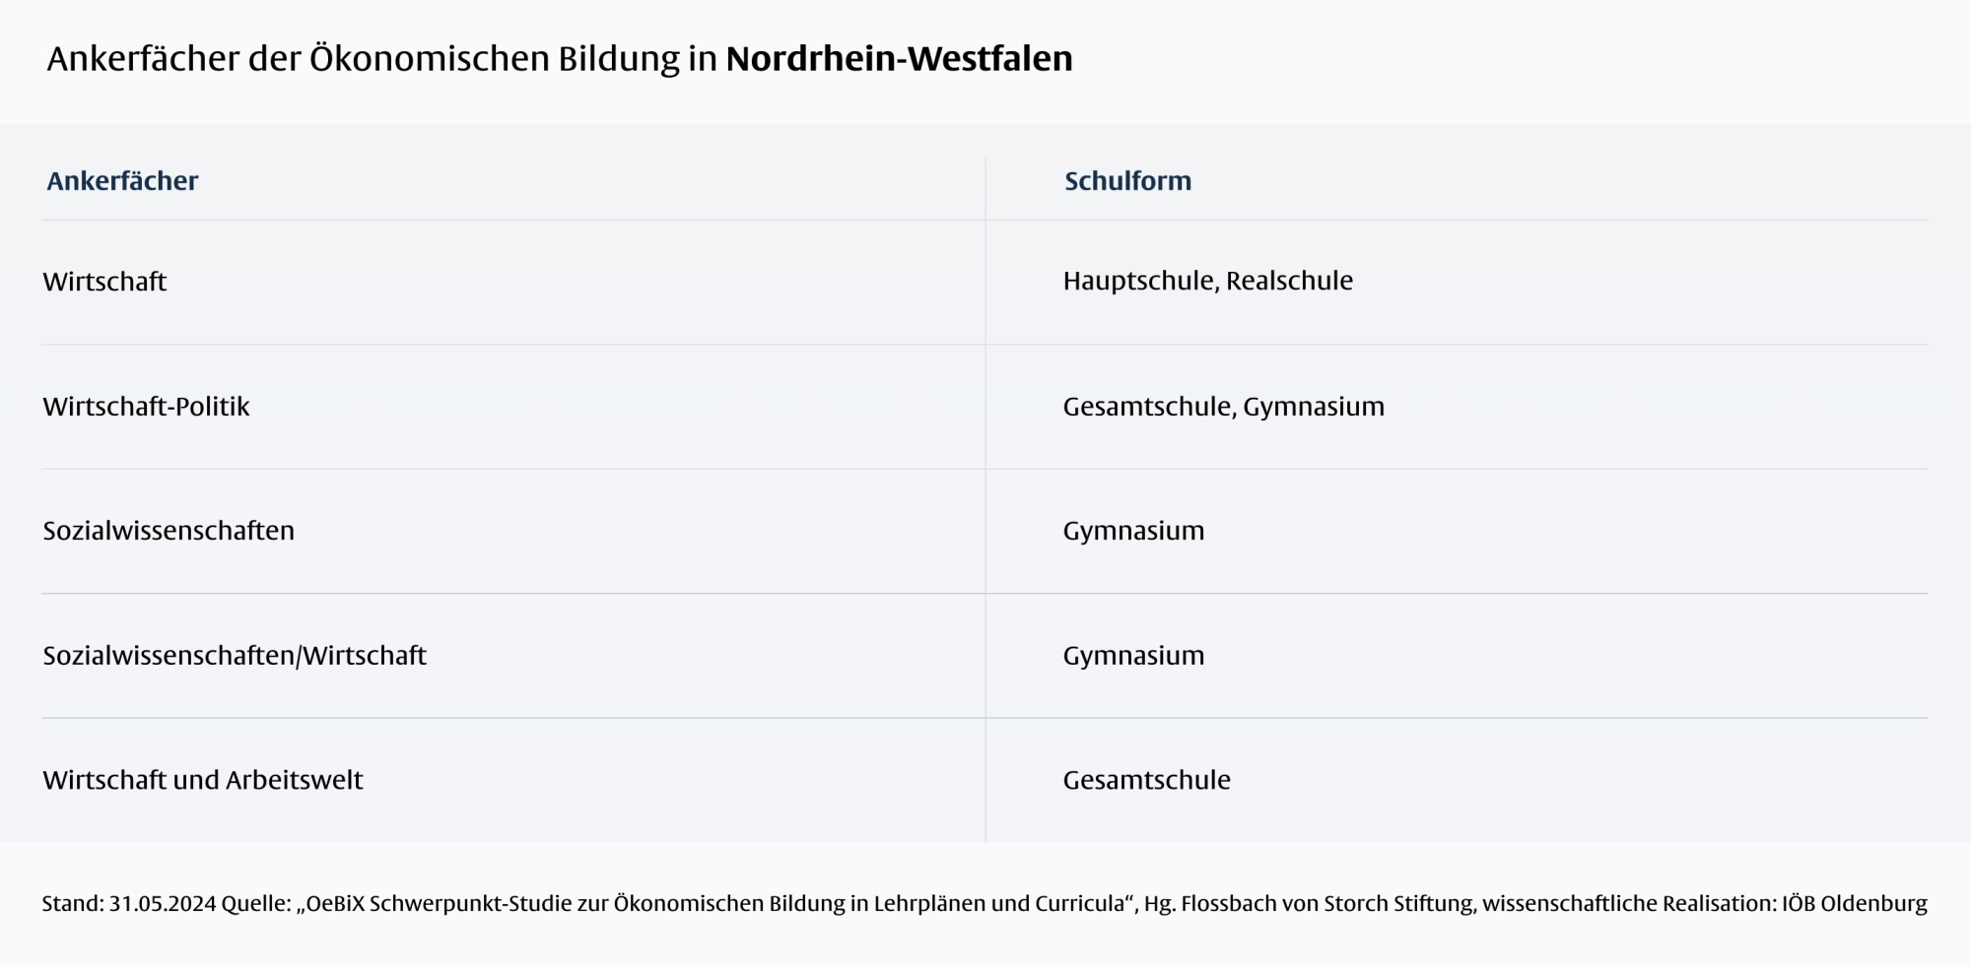This screenshot has height=967, width=1971.
Task: Click Flossbach von Storch Stiftung in footer
Action: coord(1326,904)
